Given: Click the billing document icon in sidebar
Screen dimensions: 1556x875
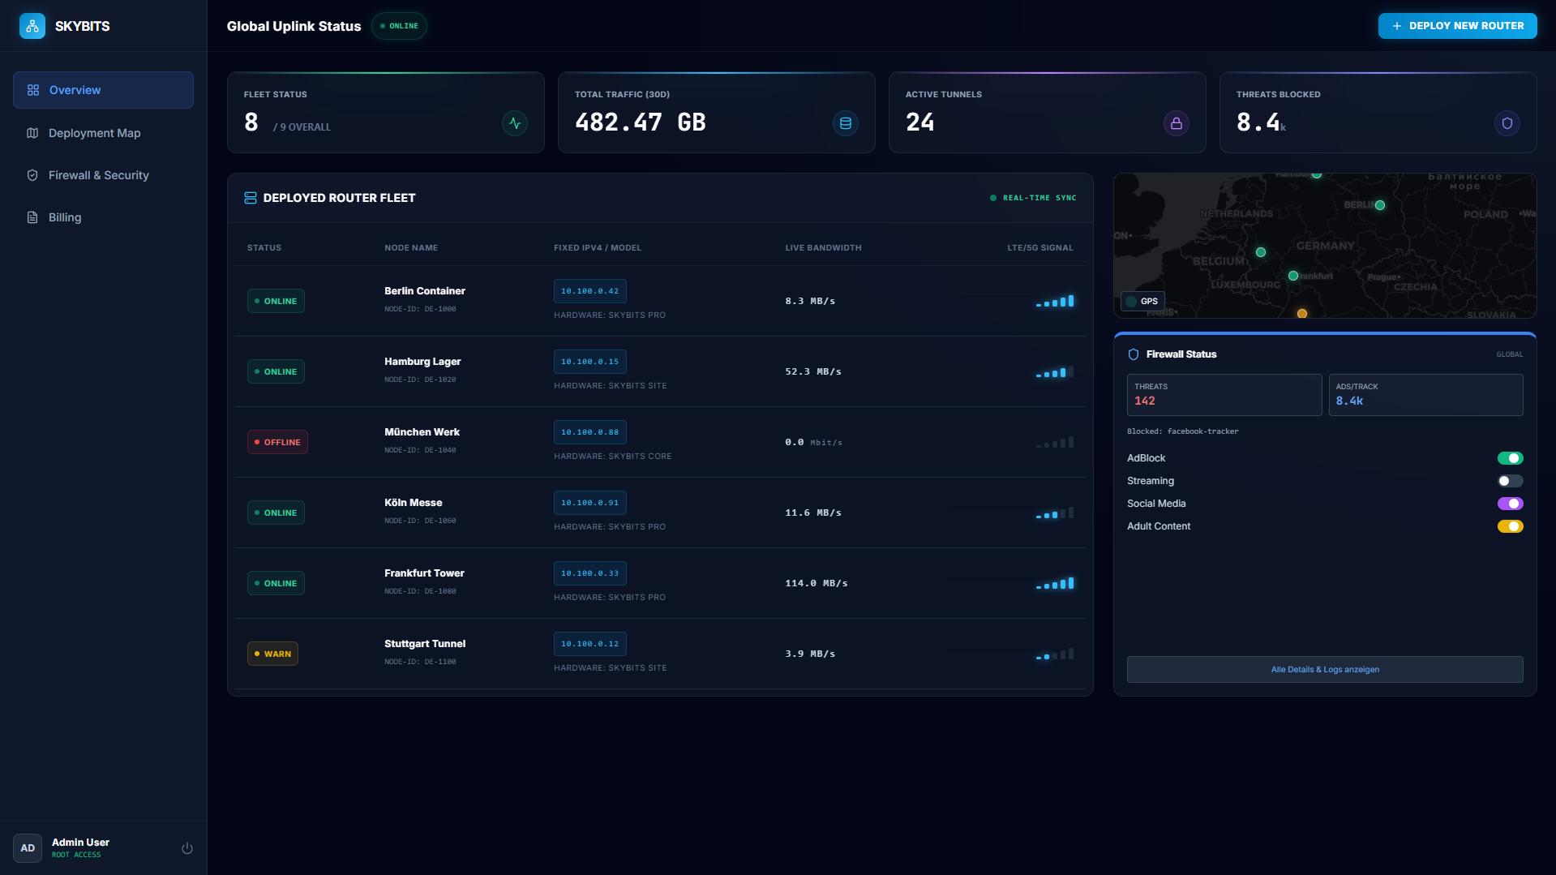Looking at the screenshot, I should tap(32, 217).
